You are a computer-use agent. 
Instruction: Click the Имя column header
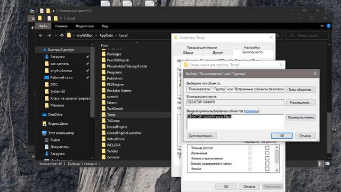(104, 45)
